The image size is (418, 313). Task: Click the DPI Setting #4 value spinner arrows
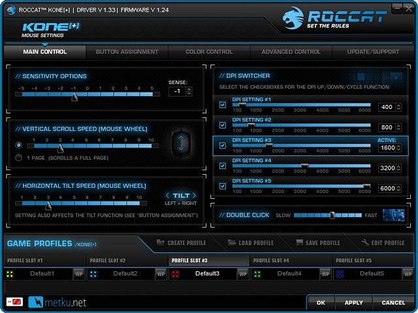point(398,168)
